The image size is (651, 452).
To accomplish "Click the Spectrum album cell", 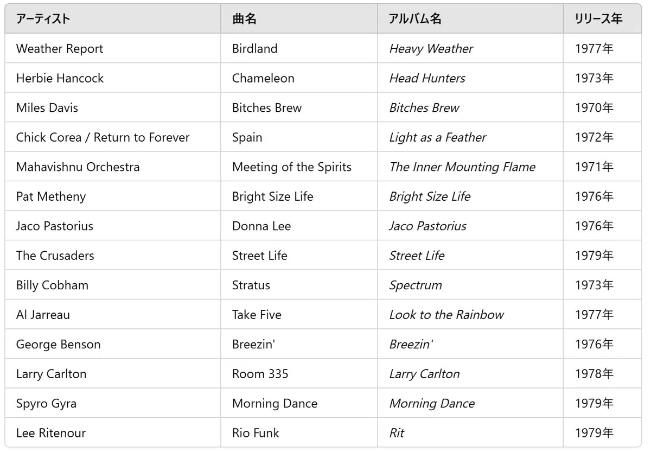I will (x=470, y=285).
